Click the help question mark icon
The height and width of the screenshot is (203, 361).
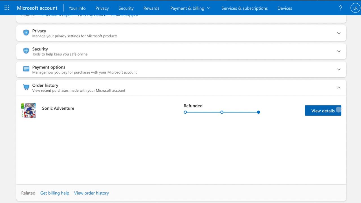[x=340, y=8]
